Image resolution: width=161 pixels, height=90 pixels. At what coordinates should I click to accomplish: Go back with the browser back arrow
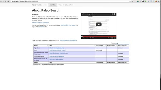[1, 1]
